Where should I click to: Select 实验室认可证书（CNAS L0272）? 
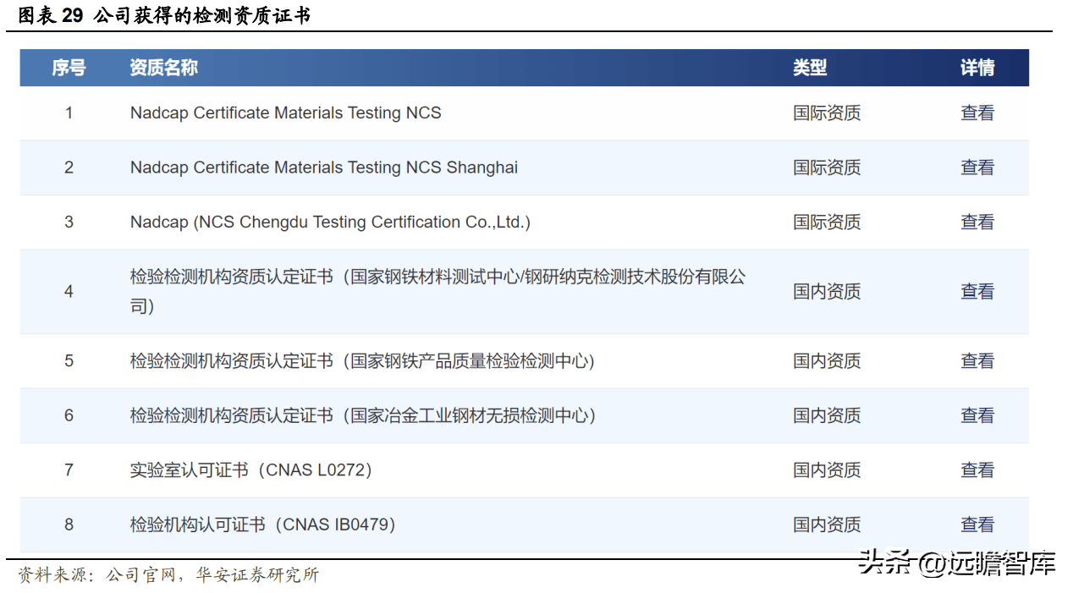coord(251,469)
